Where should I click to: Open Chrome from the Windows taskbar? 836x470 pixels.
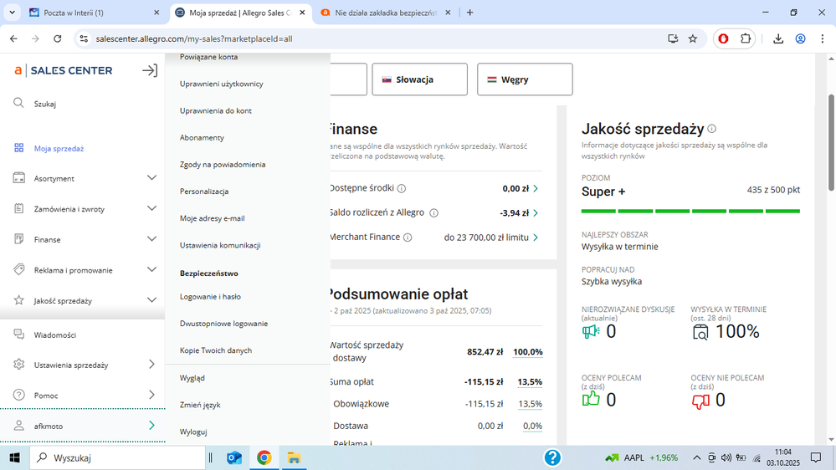[264, 457]
